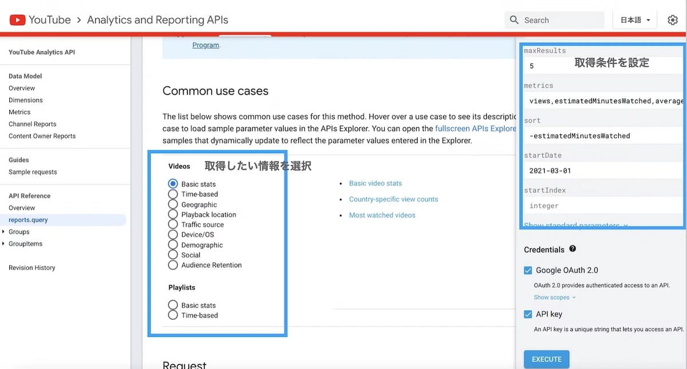The image size is (687, 369).
Task: Follow the fullscreen APIs Explorer link
Action: click(x=476, y=129)
